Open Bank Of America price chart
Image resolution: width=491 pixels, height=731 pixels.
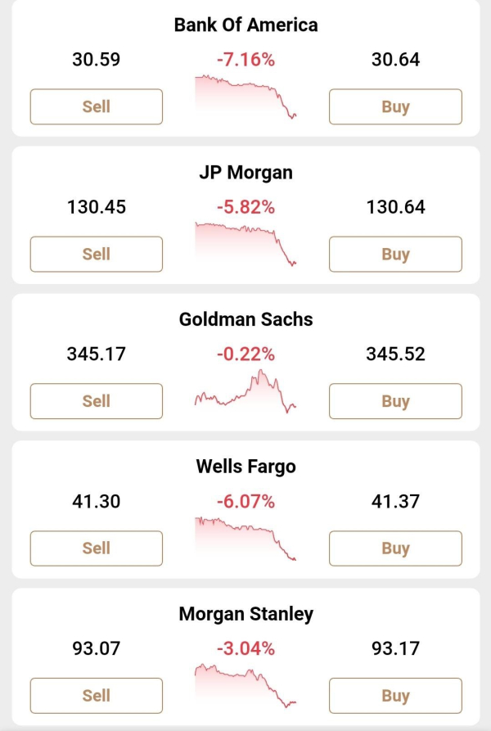tap(245, 97)
